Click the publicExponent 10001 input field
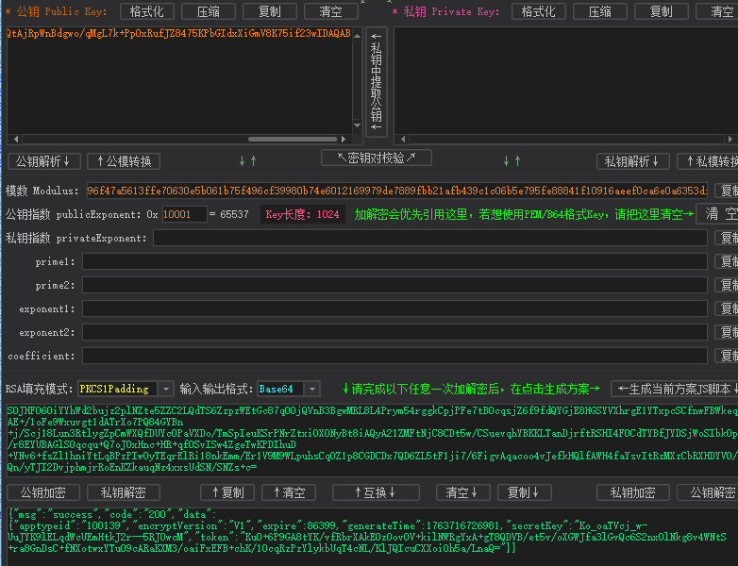The width and height of the screenshot is (738, 566). coord(183,214)
